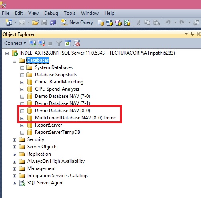Open the Window menu
Image resolution: width=201 pixels, height=198 pixels.
(x=90, y=13)
